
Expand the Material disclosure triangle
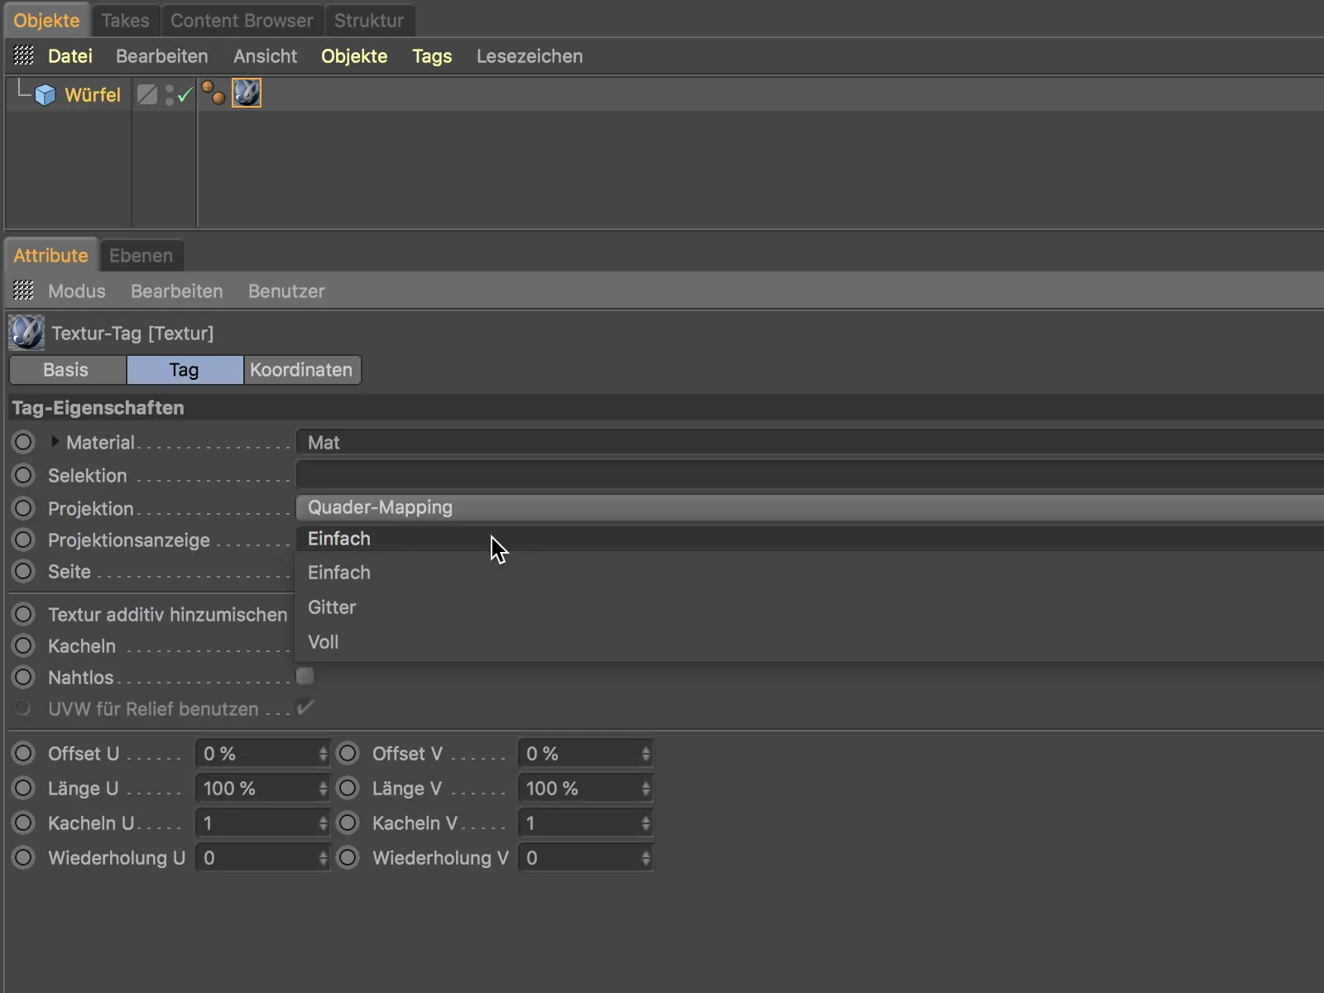pyautogui.click(x=55, y=442)
